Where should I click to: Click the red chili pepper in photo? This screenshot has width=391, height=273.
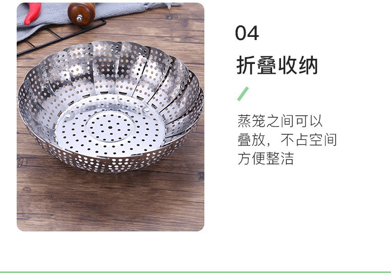point(33,14)
